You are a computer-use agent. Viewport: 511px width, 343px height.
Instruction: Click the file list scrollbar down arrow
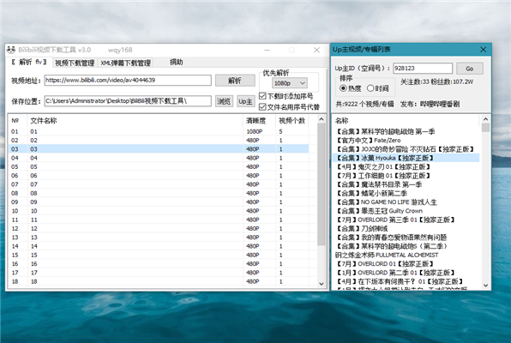click(x=322, y=284)
